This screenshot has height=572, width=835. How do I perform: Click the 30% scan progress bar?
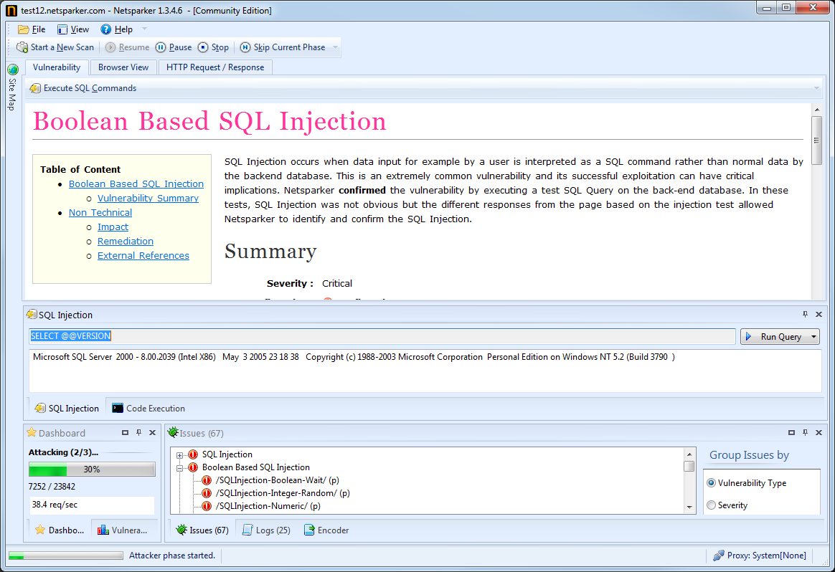(92, 469)
